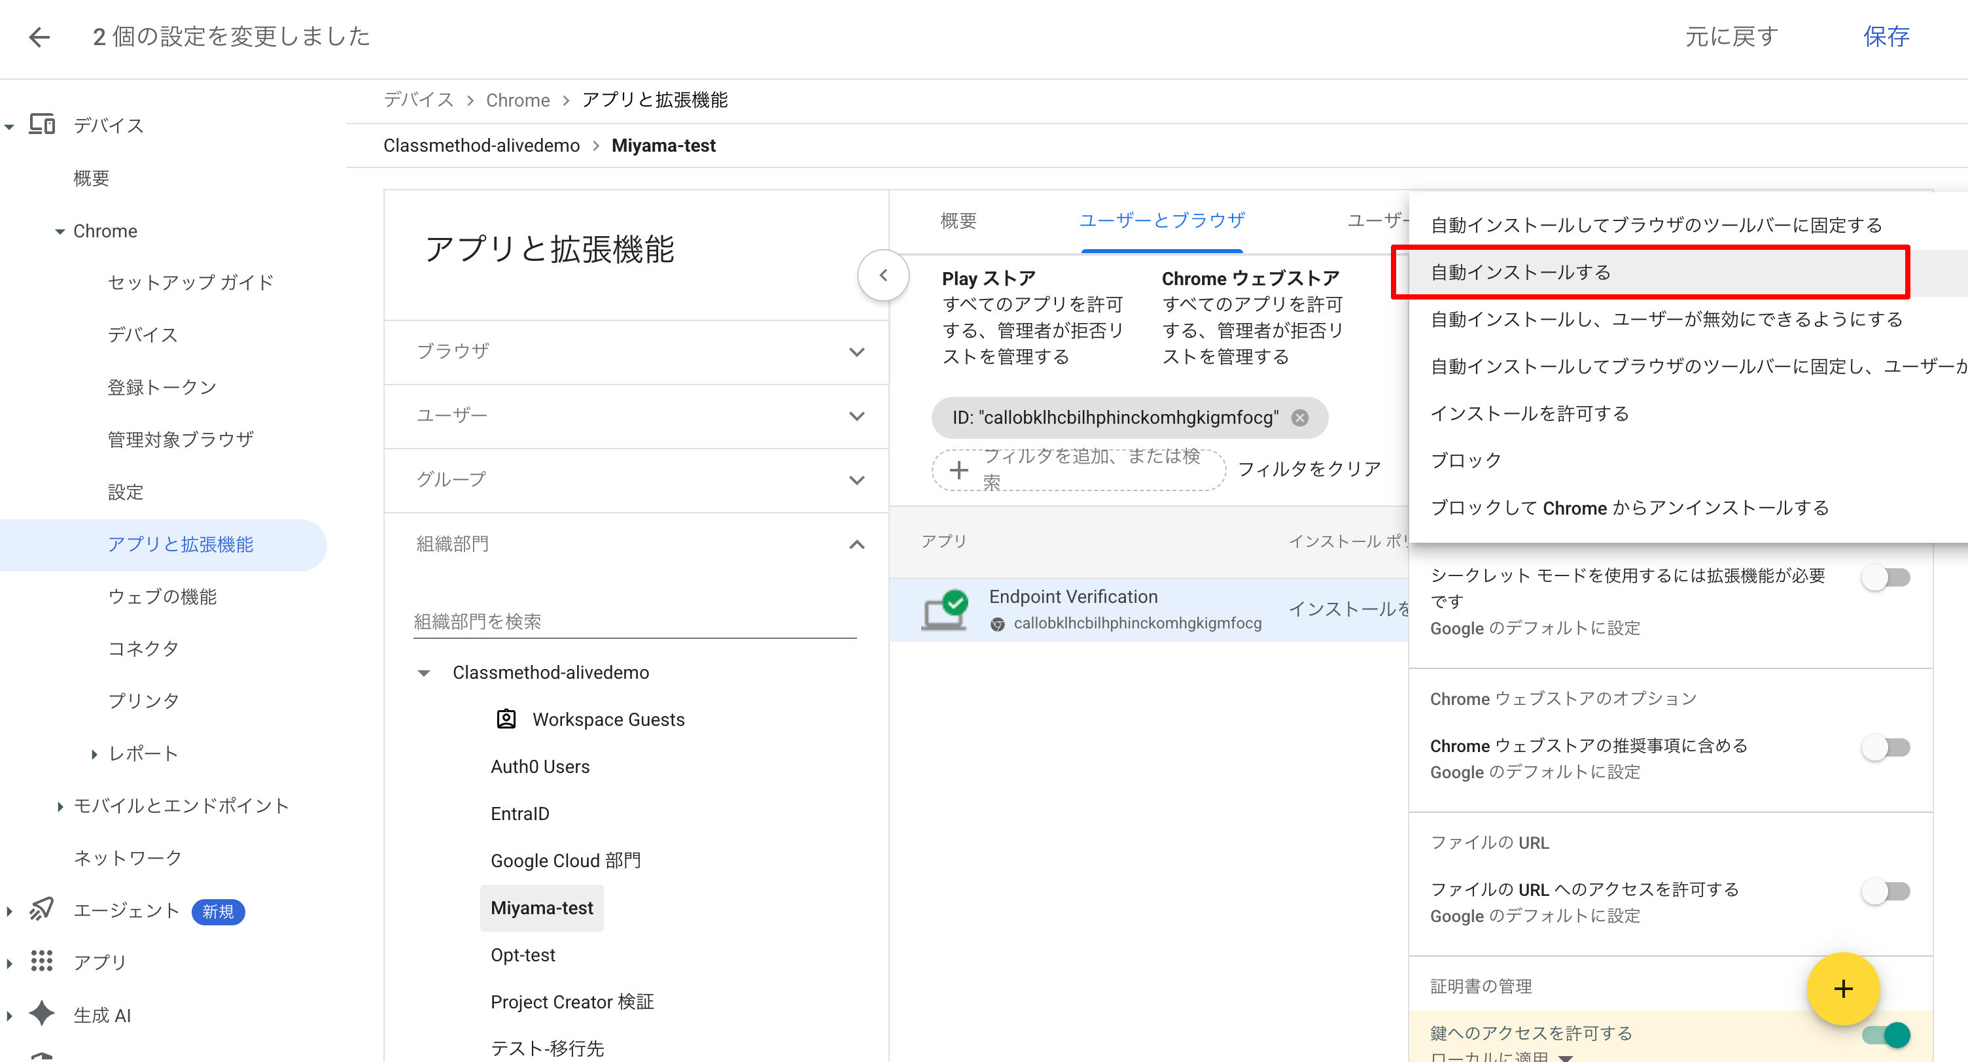The height and width of the screenshot is (1062, 1968).
Task: Open the ローカルに適用 dropdown
Action: pos(1502,1057)
